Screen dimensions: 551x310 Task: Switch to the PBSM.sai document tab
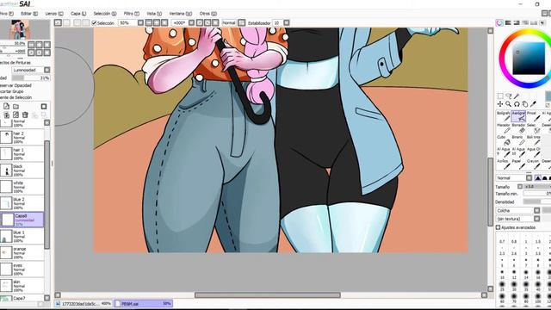(x=144, y=303)
